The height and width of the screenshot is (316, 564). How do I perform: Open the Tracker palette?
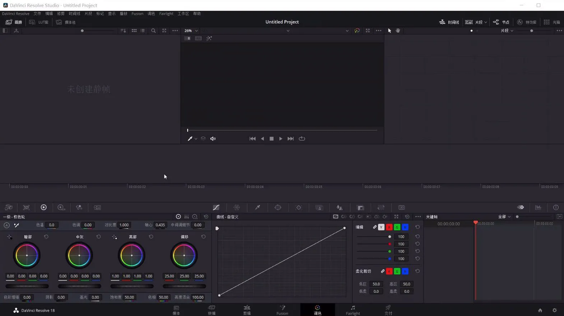(298, 208)
